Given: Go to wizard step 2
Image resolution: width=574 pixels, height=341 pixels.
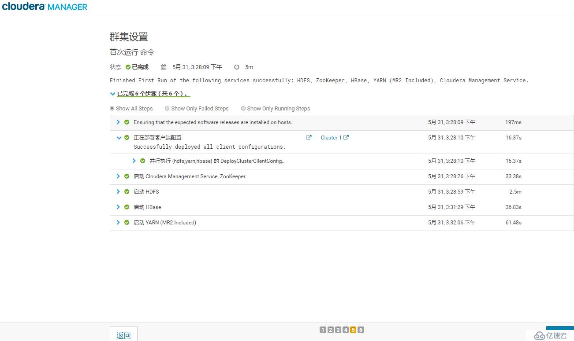Looking at the screenshot, I should 330,330.
